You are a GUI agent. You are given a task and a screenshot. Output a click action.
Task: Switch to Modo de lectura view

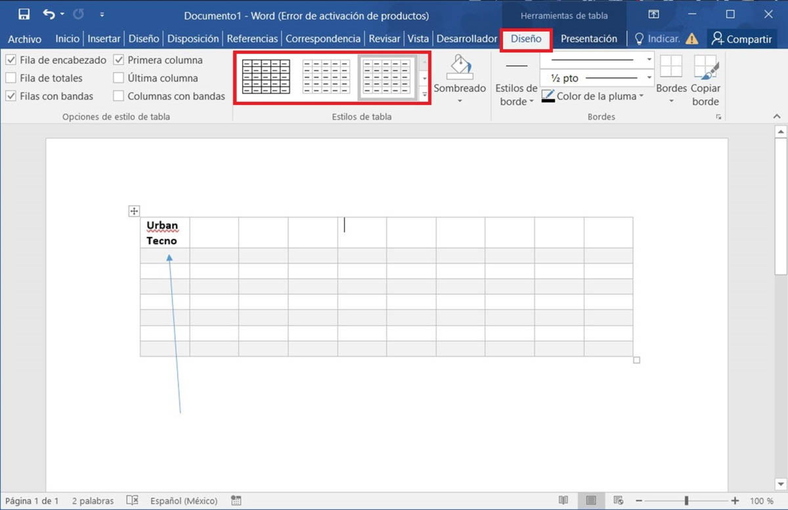pyautogui.click(x=565, y=500)
